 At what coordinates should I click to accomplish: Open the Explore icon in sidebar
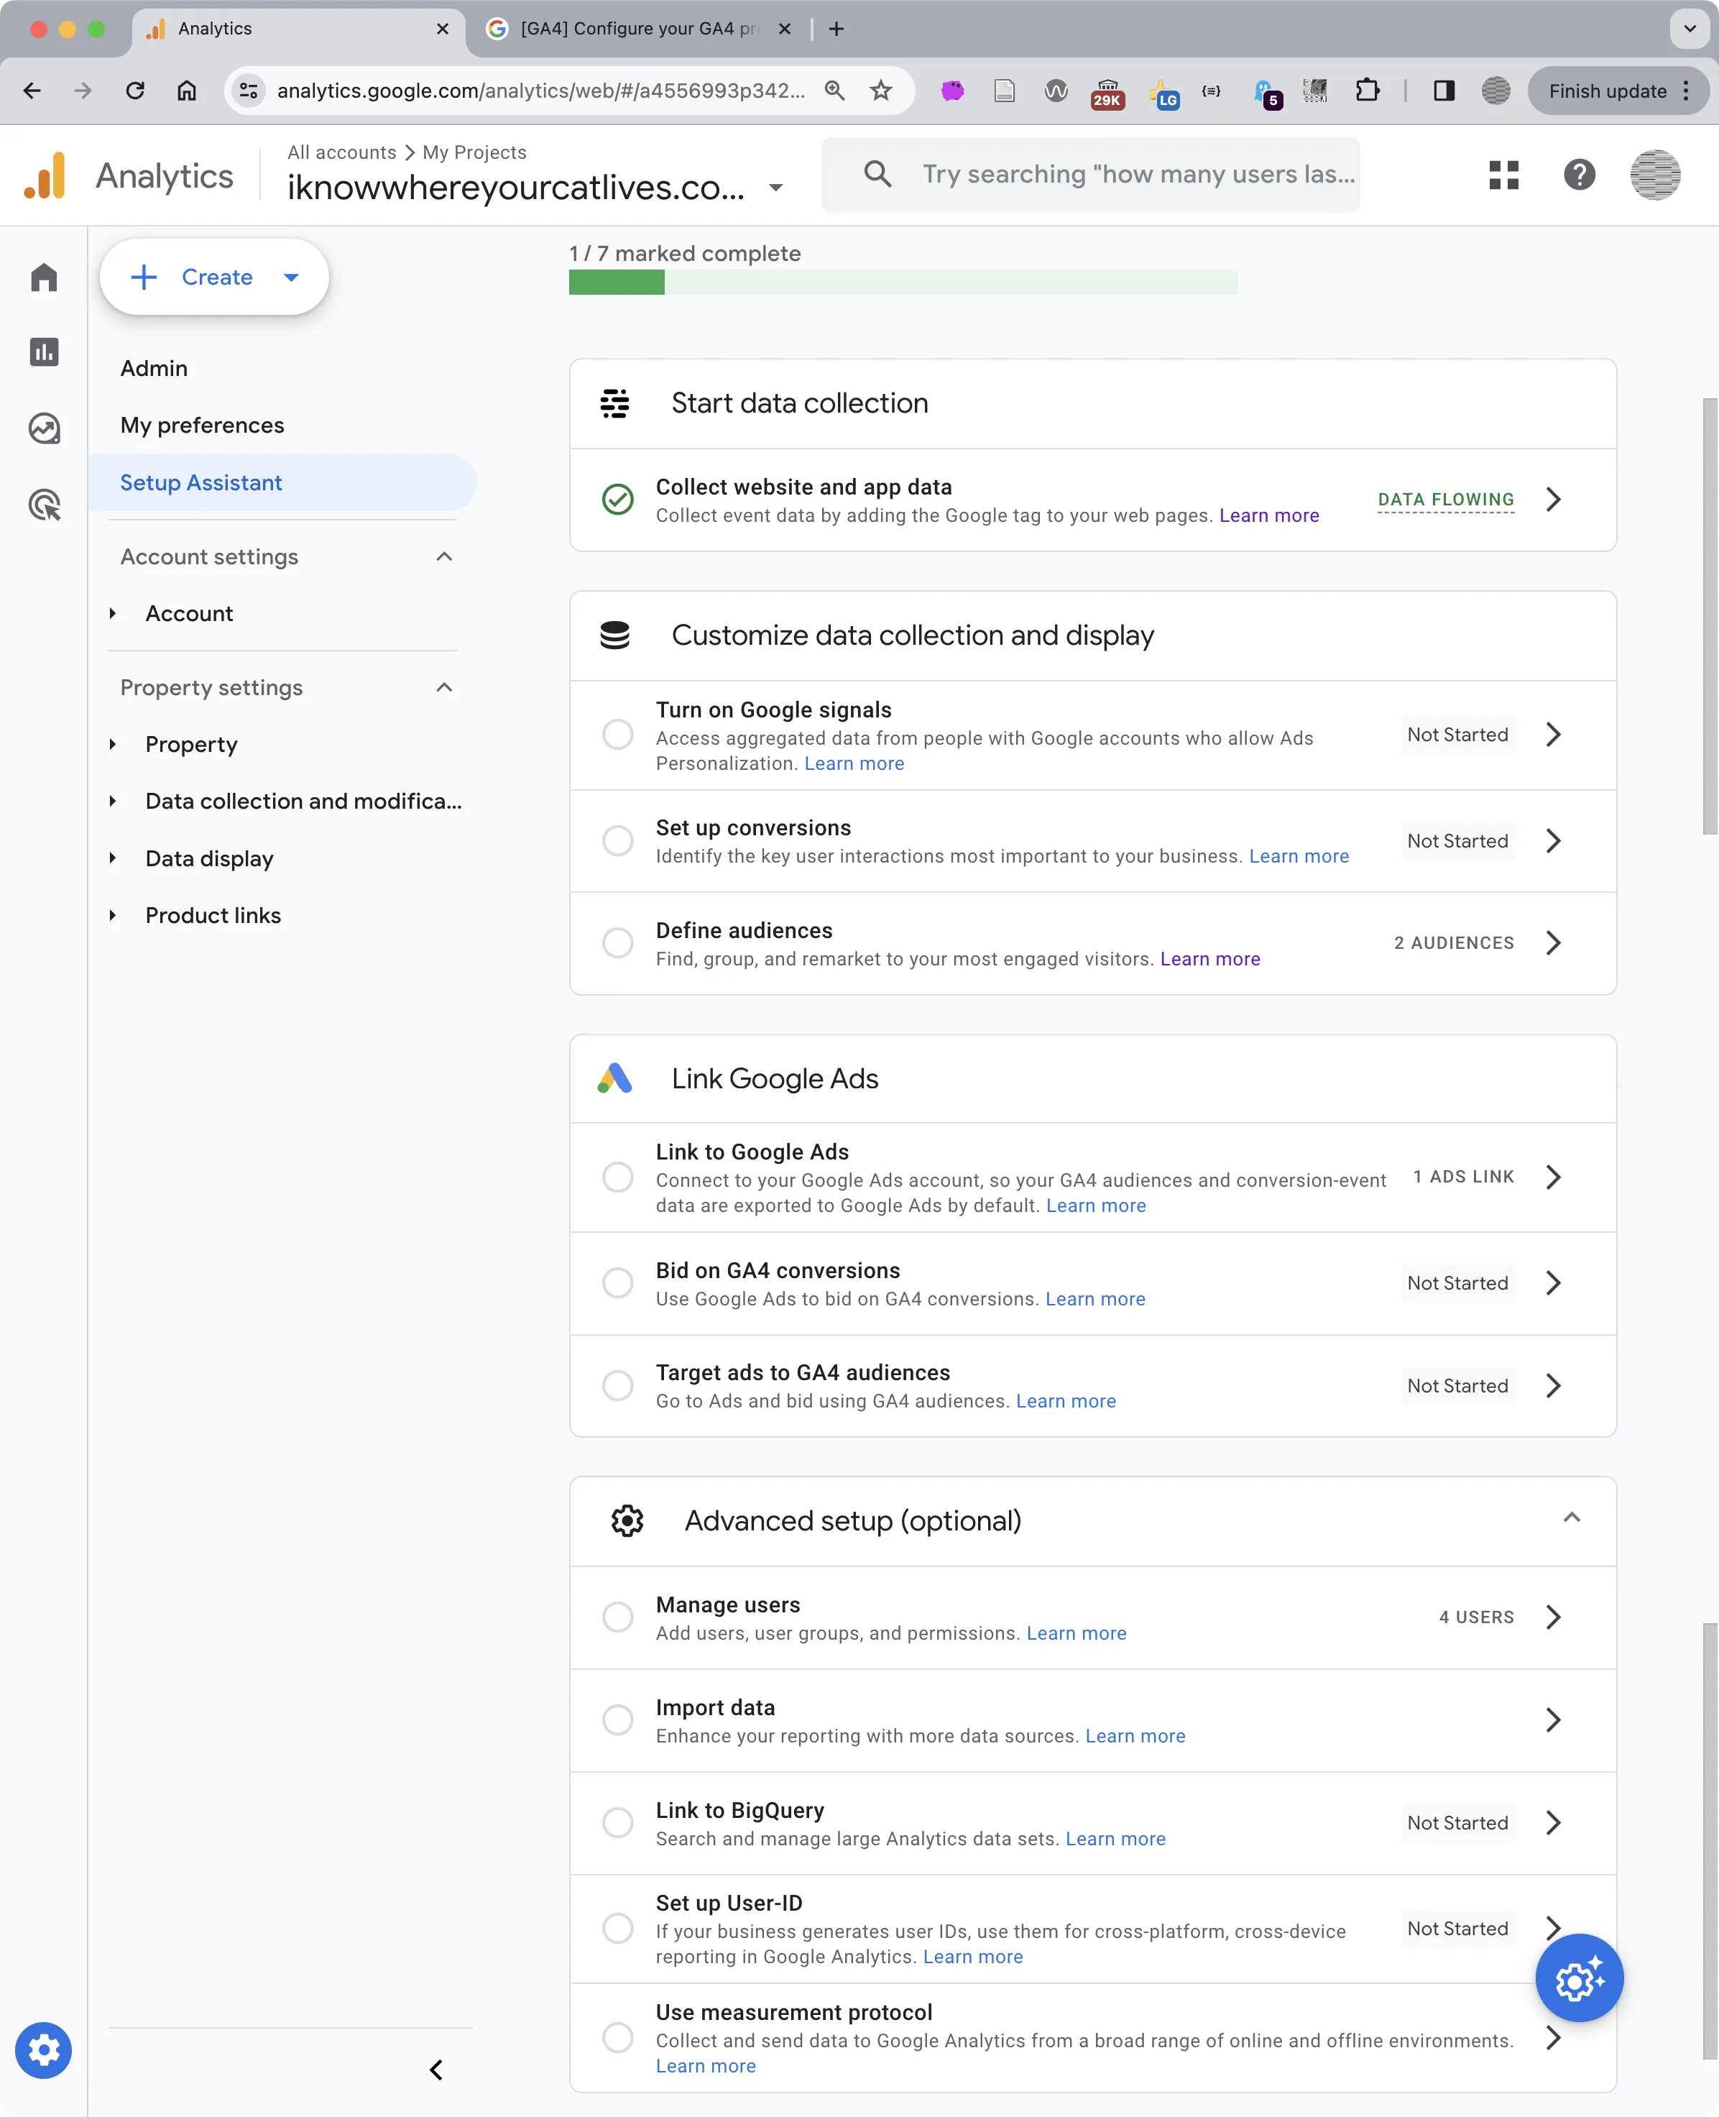coord(44,429)
